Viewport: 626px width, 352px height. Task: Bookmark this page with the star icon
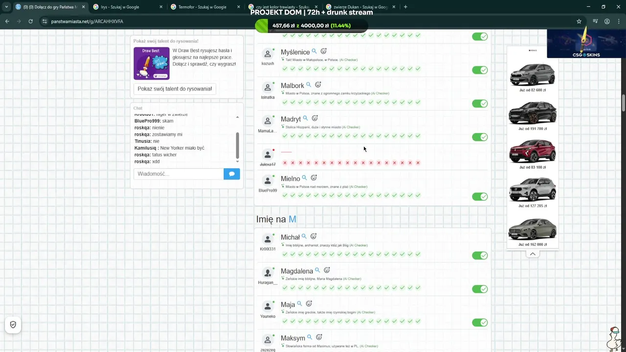point(579,22)
